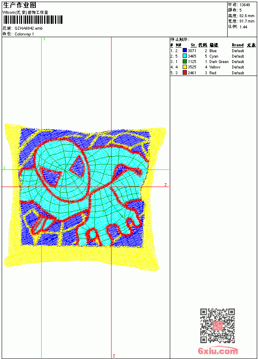Click the 代码 code column header
This screenshot has height=359, width=258.
(203, 45)
